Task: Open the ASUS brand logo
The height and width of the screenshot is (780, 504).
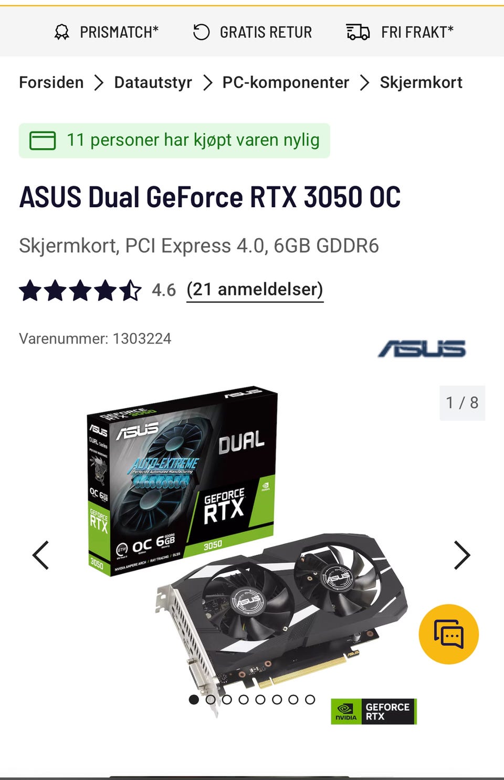Action: [422, 348]
